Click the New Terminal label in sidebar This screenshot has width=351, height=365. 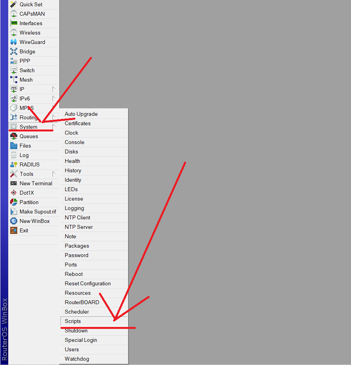(x=36, y=183)
